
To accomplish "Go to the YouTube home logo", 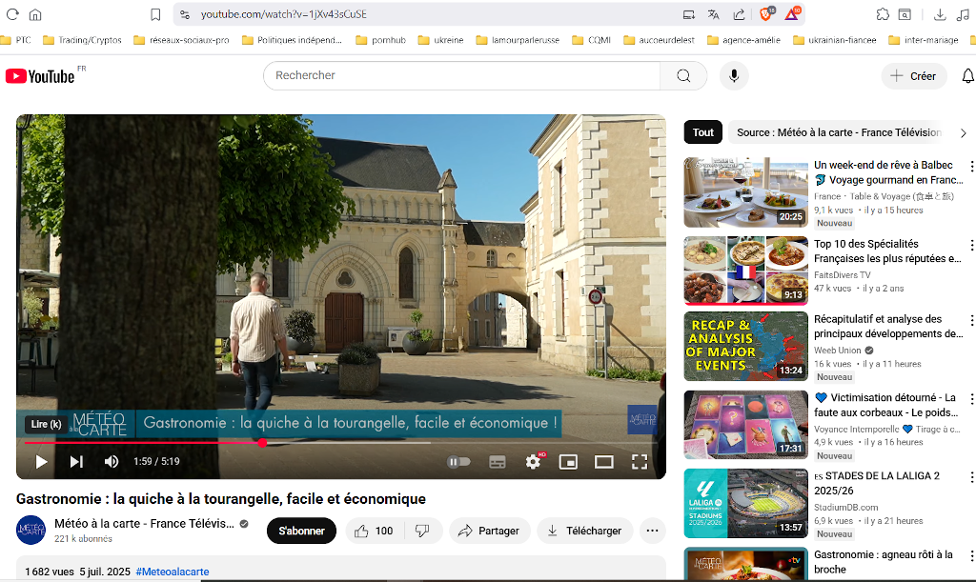I will coord(40,76).
